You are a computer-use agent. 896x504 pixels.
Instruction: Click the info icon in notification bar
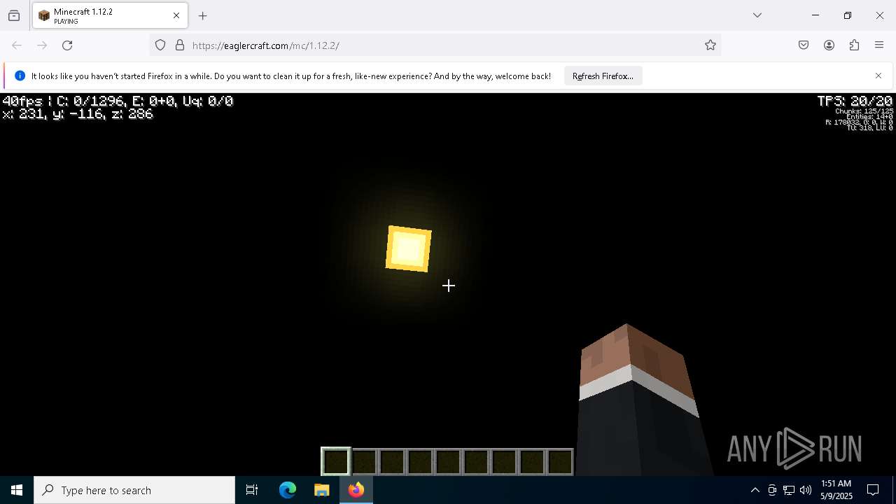coord(20,76)
